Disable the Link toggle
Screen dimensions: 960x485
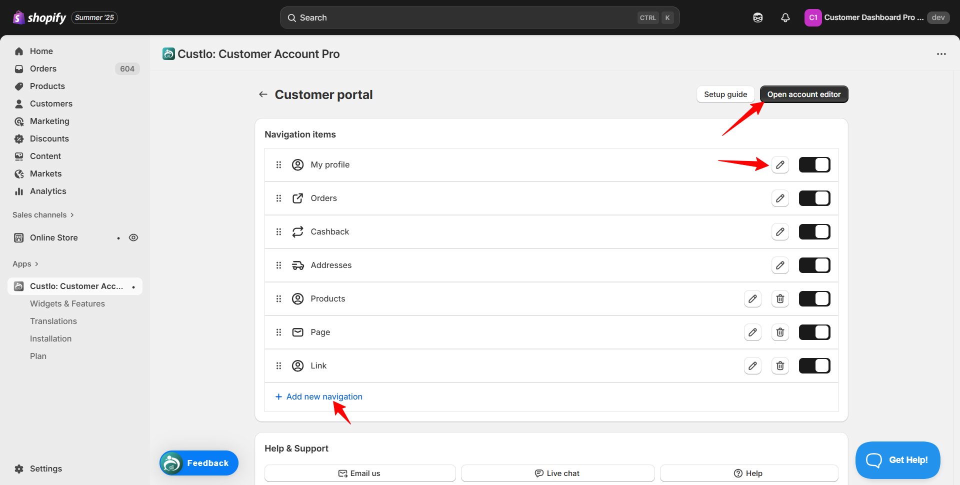[x=814, y=365]
